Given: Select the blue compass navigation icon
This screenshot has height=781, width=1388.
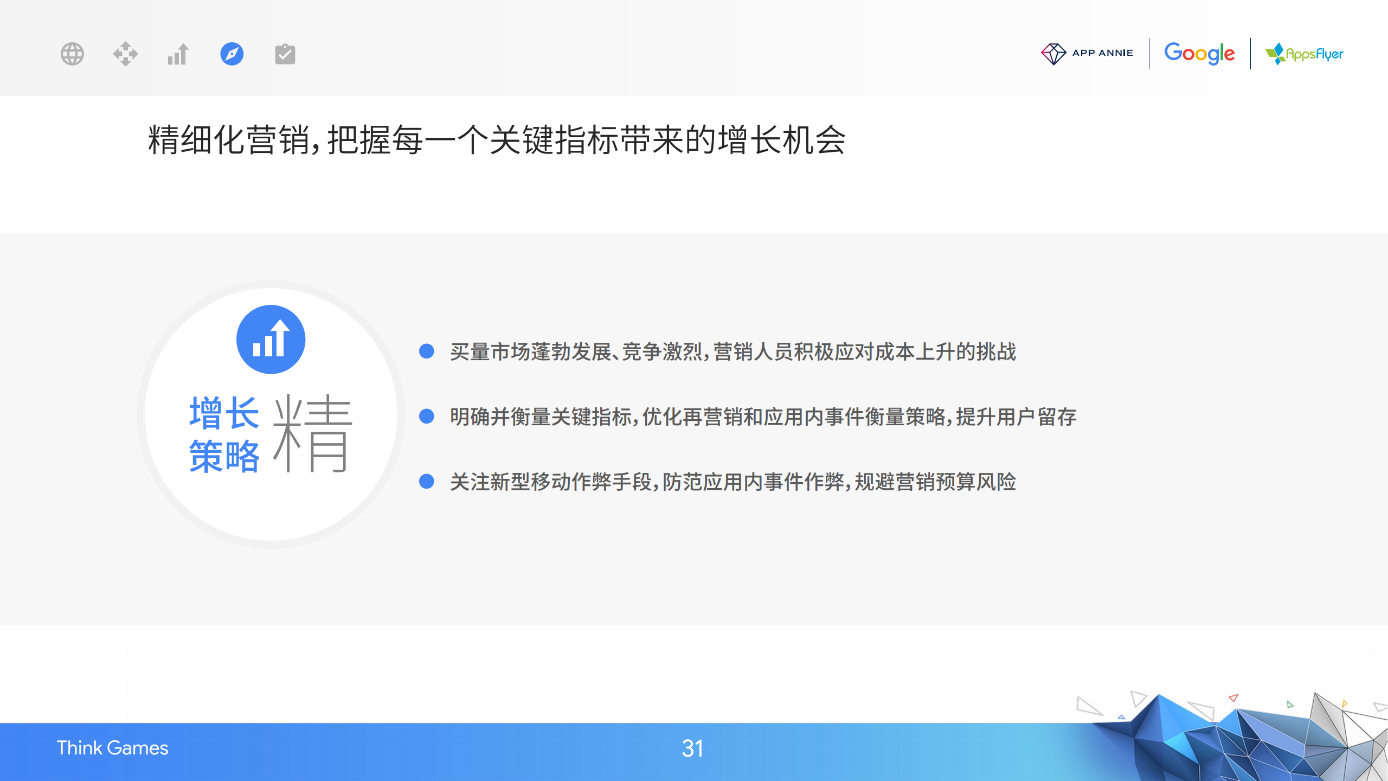Looking at the screenshot, I should click(x=232, y=54).
